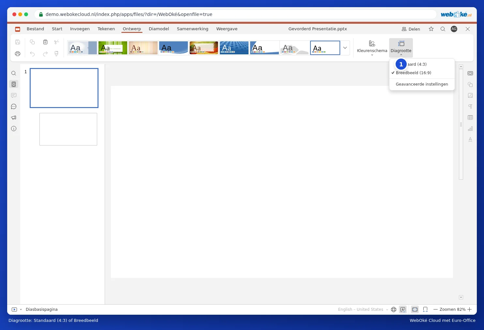Open comments panel in left sidebar
This screenshot has width=484, height=330.
coord(14,95)
